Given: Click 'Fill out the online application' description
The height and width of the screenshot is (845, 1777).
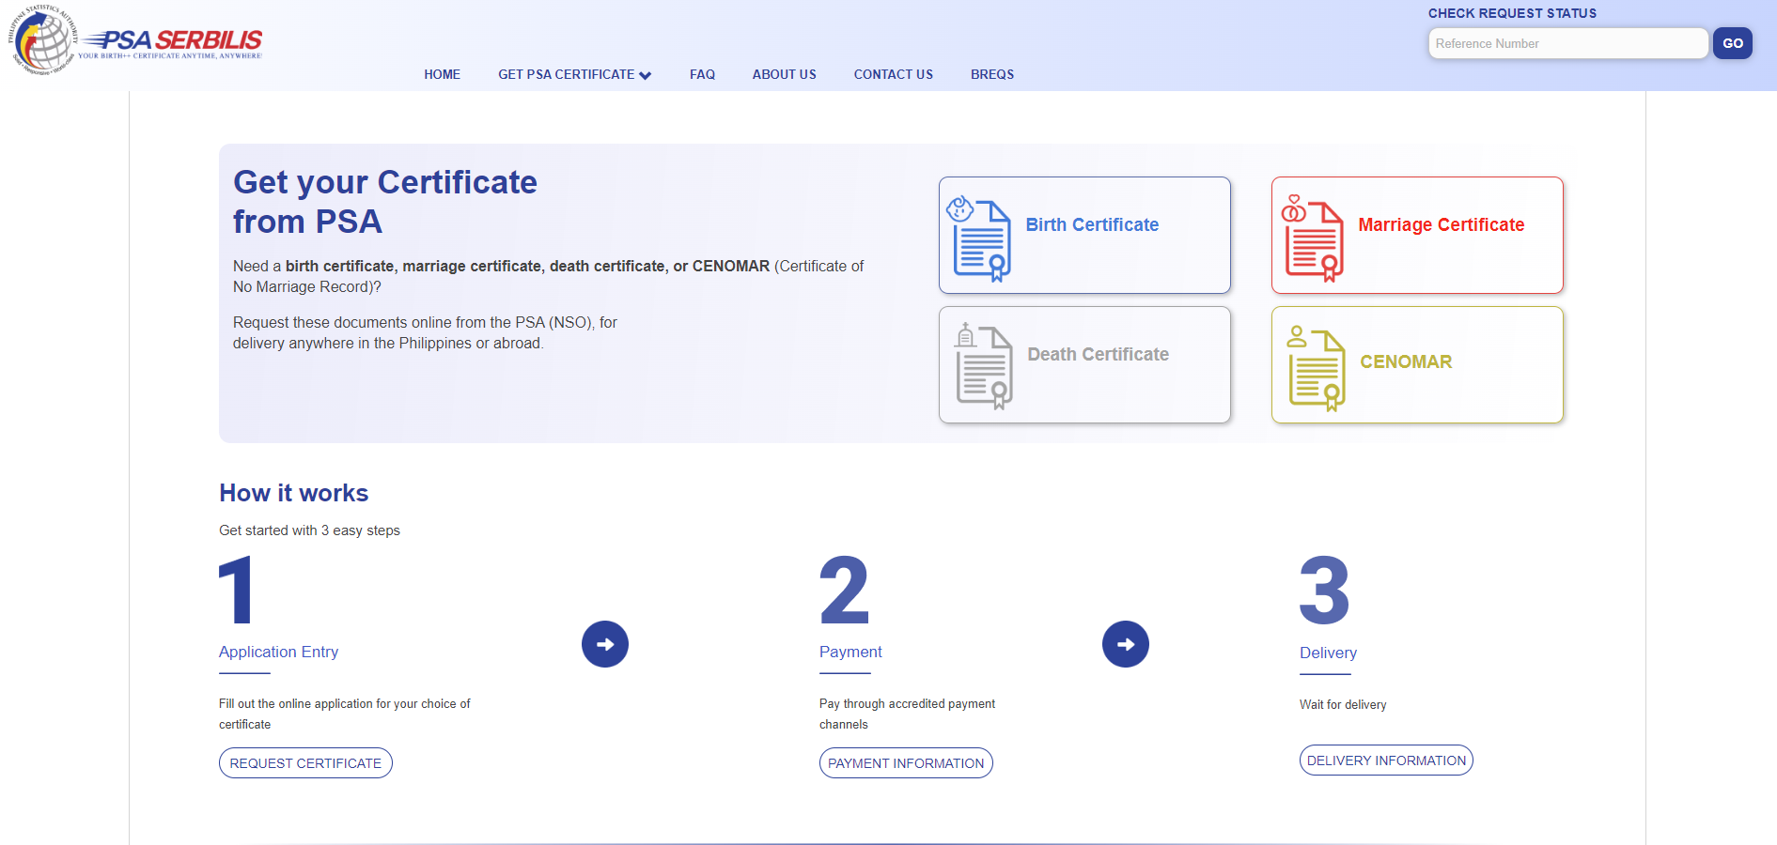Looking at the screenshot, I should pyautogui.click(x=345, y=714).
